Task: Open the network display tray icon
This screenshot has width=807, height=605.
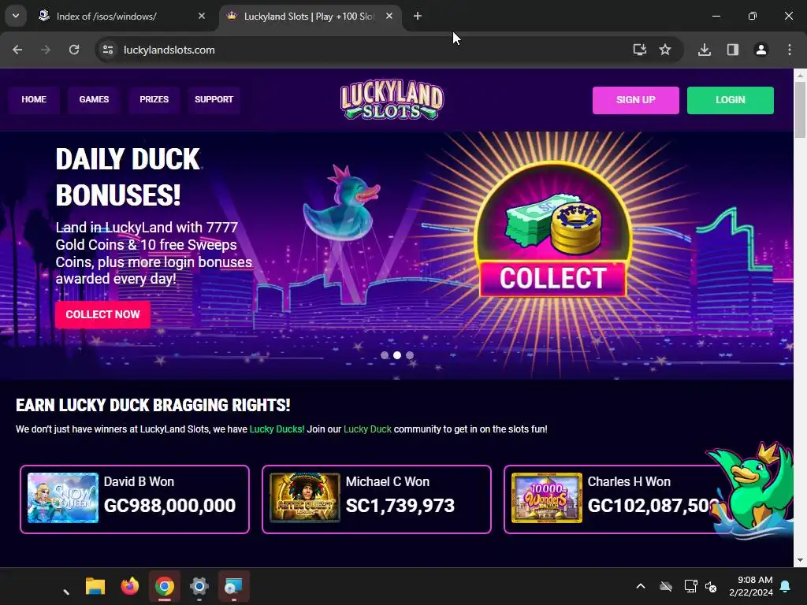Action: pyautogui.click(x=690, y=586)
